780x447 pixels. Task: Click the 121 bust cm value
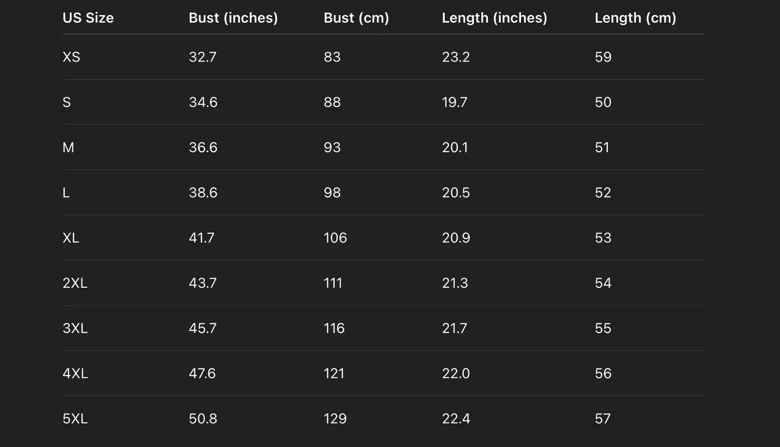click(334, 374)
